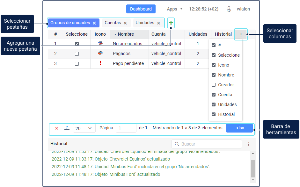Toggle the Cuenta column checkbox in menu
Screen dimensions: 300x187
click(214, 95)
